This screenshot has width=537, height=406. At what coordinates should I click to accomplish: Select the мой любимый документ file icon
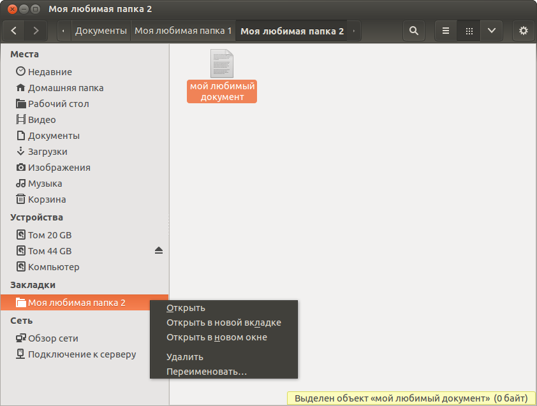click(222, 64)
